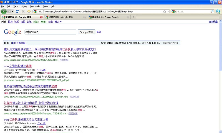Open a new tab with plus button

click(133, 17)
